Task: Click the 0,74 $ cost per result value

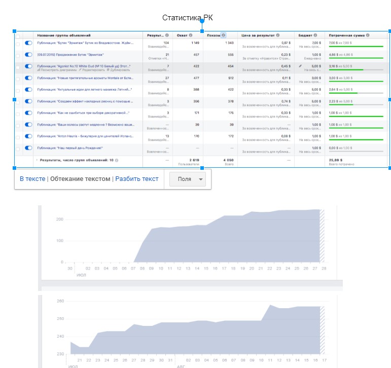Action: tap(286, 101)
